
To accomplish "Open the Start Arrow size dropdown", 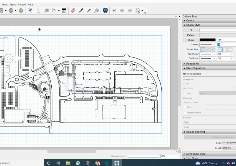I will point(225,54).
